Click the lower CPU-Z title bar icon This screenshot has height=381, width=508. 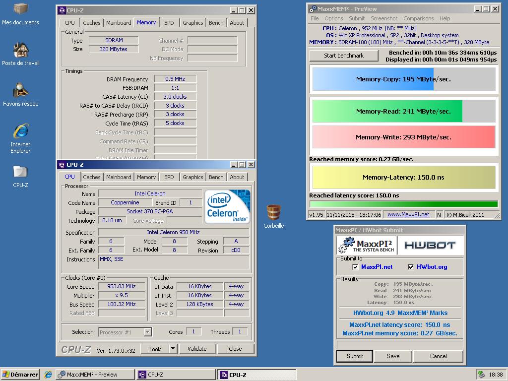(x=62, y=165)
